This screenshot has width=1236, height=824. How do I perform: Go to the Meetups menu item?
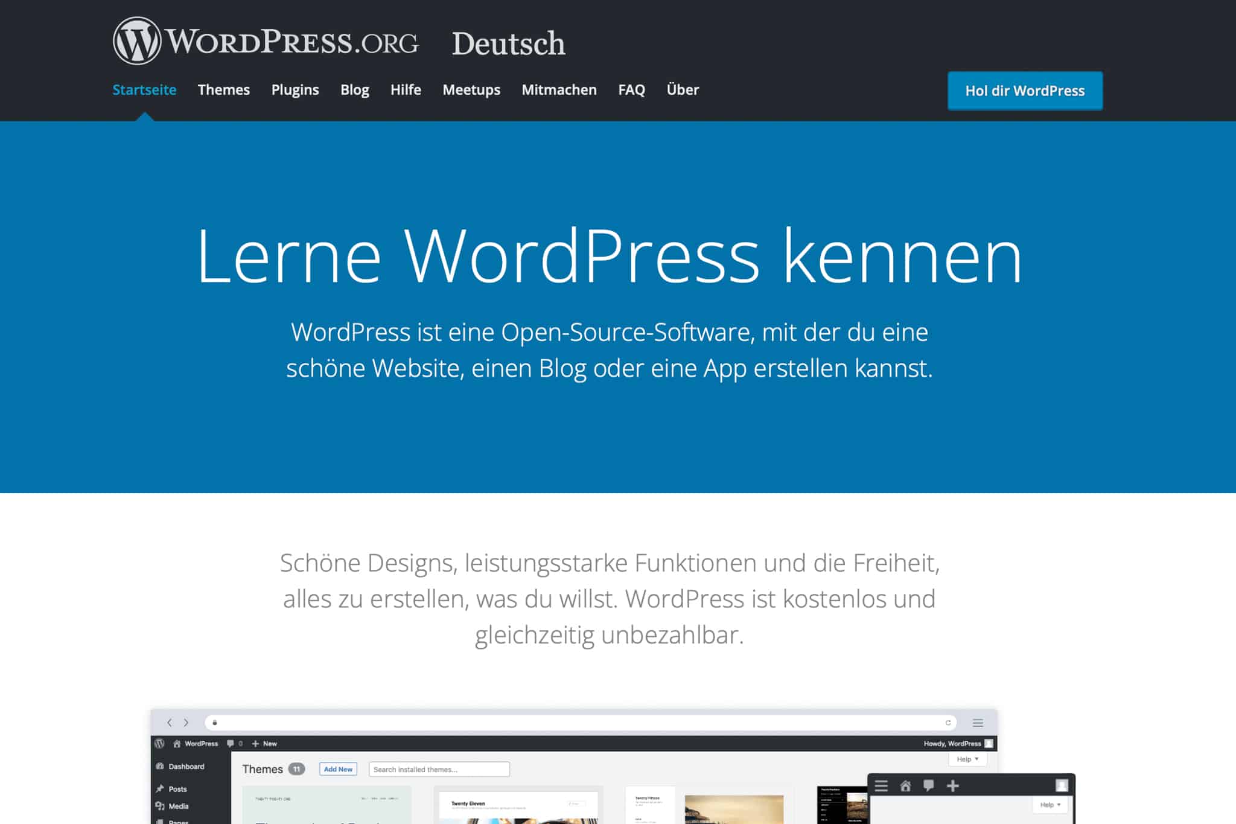tap(471, 90)
